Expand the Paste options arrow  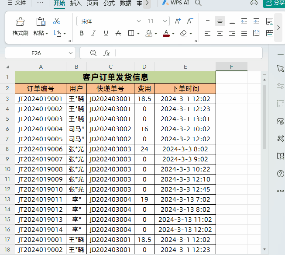[47, 33]
